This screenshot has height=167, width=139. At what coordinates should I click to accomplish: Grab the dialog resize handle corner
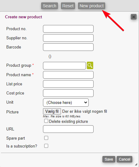tap(136, 164)
